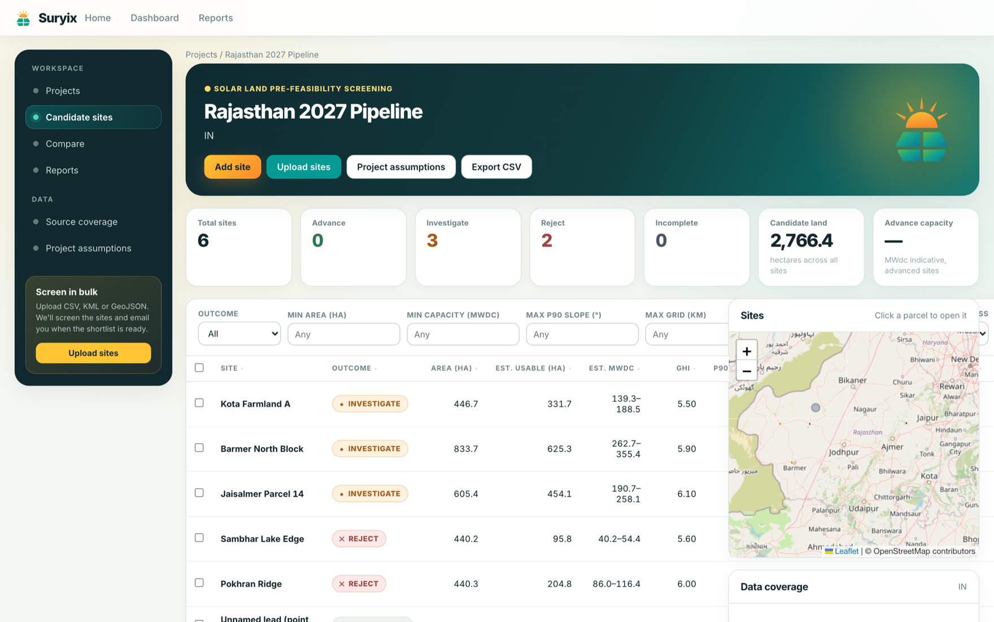The width and height of the screenshot is (994, 622).
Task: Focus the Max P90 Slope field
Action: point(582,334)
